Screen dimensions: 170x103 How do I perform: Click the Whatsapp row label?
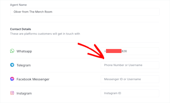24,51
